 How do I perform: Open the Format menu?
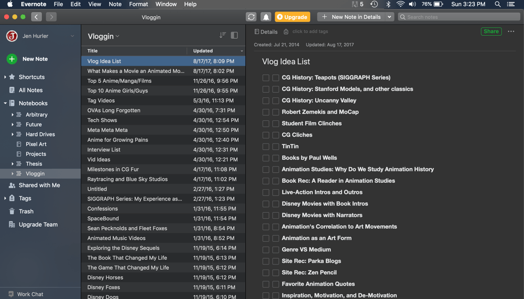click(x=138, y=4)
